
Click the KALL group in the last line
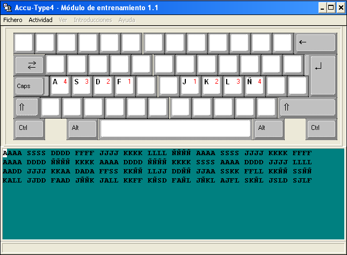12,180
